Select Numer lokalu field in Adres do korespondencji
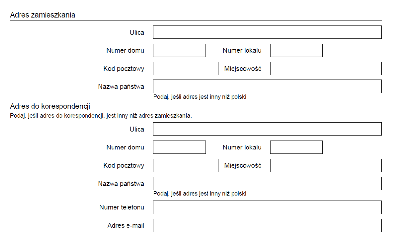Image resolution: width=401 pixels, height=240 pixels. [x=296, y=147]
